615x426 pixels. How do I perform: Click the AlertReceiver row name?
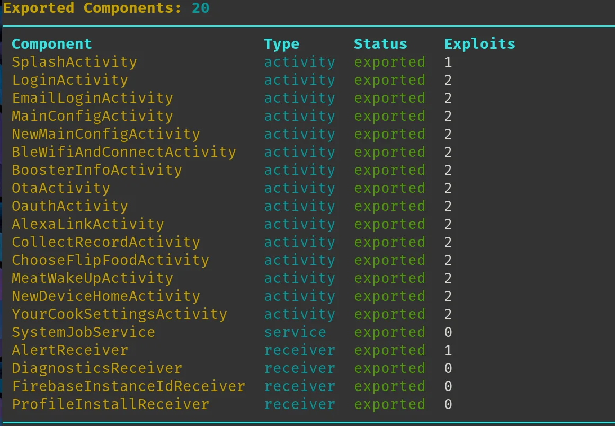tap(70, 351)
